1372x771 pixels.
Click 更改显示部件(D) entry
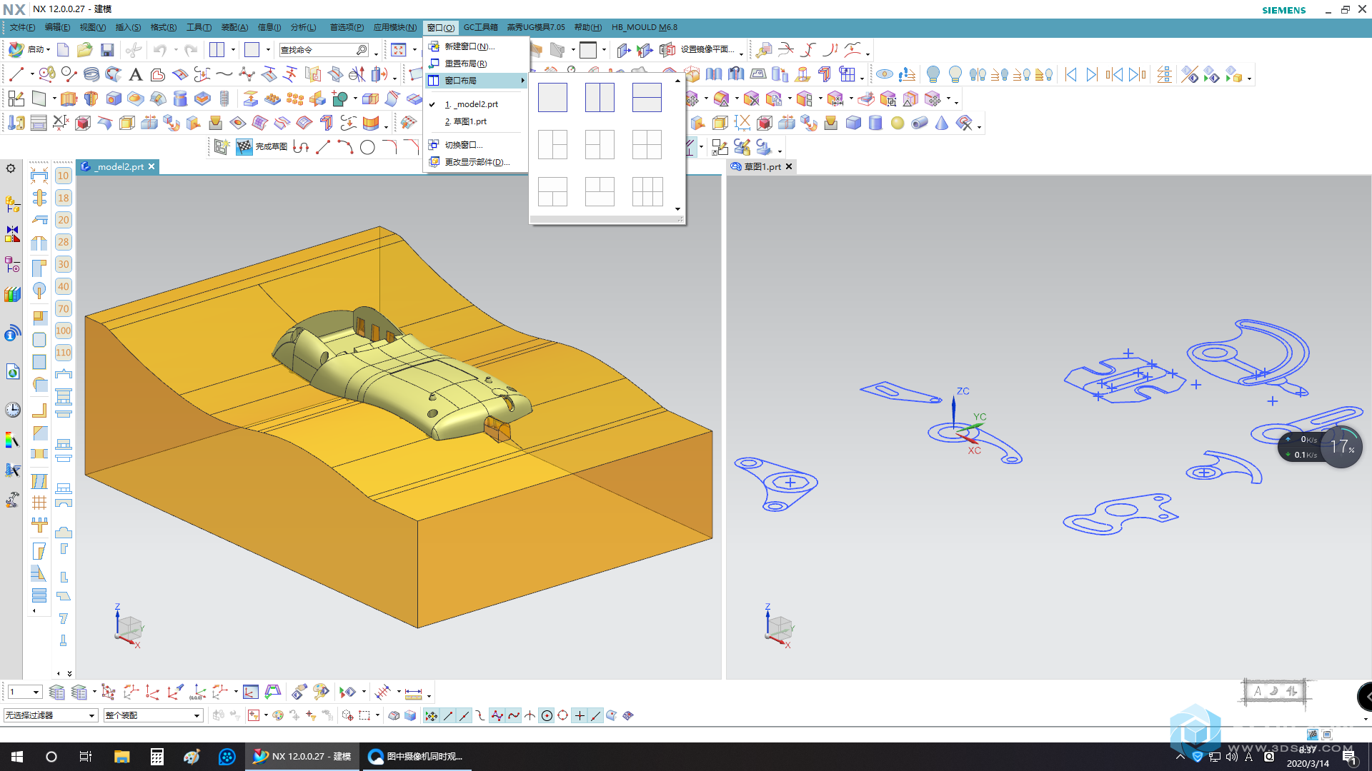(476, 162)
